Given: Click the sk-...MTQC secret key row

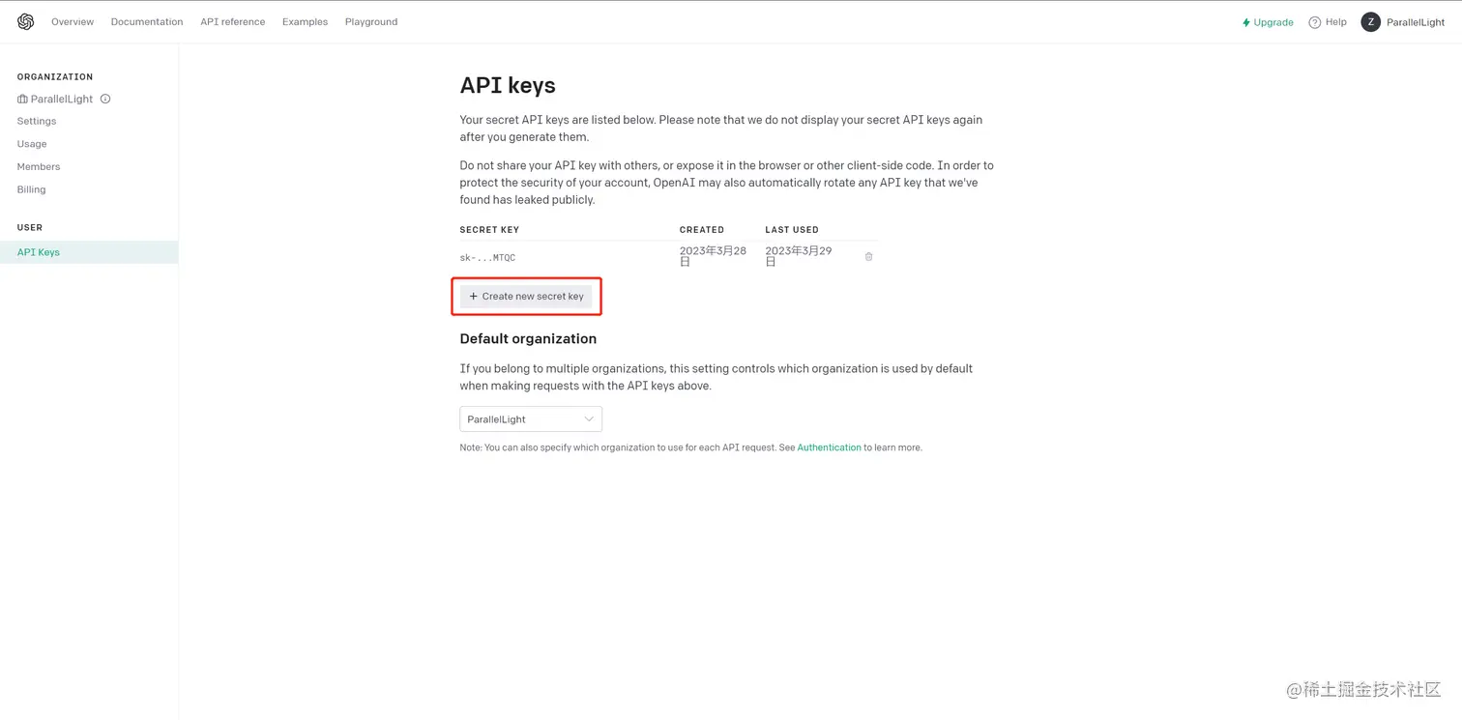Looking at the screenshot, I should click(487, 258).
